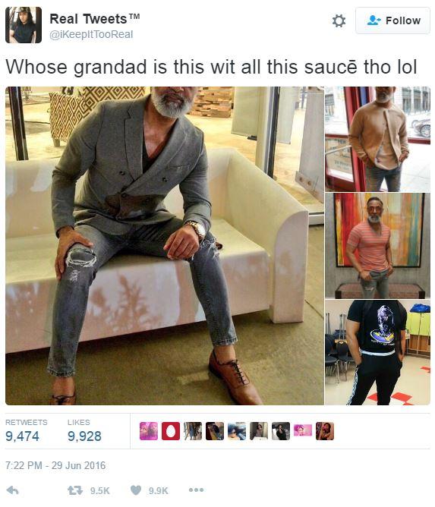Open the tan cardigan photo thumbnail
The image size is (435, 507).
tap(377, 139)
